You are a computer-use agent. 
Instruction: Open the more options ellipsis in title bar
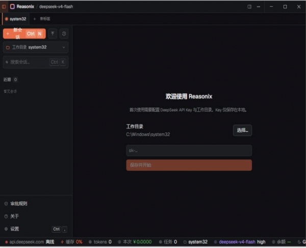click(x=259, y=7)
